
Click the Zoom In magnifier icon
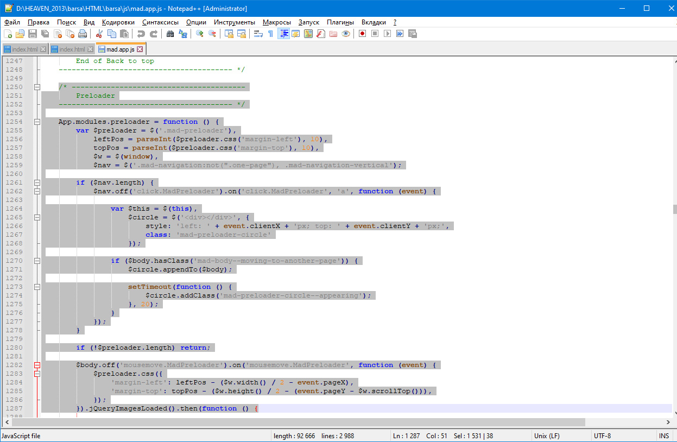200,34
